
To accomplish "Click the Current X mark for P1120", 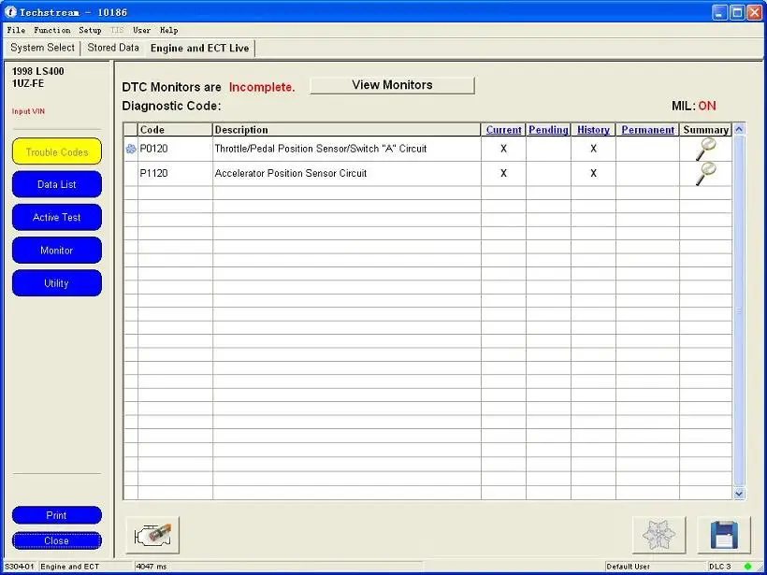I will point(503,174).
